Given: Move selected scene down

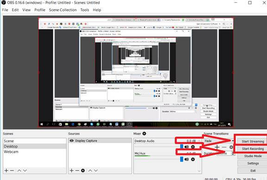Looking at the screenshot, I should click(x=25, y=170).
